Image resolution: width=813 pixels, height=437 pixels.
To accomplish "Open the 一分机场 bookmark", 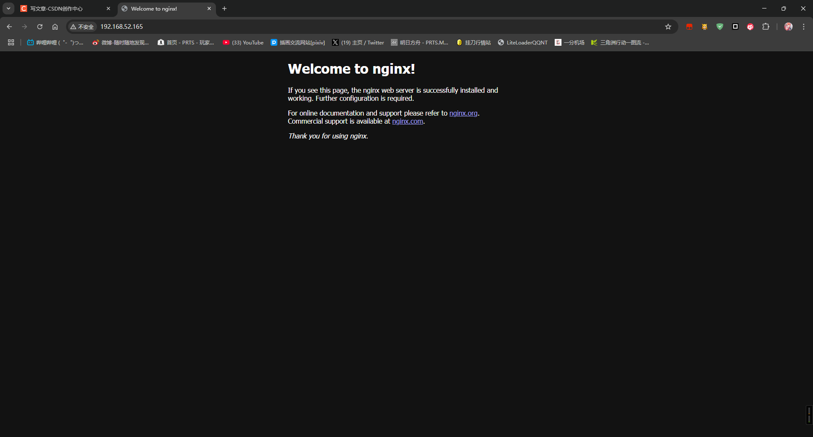I will pyautogui.click(x=570, y=42).
